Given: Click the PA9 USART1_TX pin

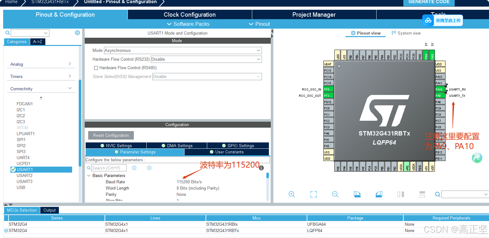Looking at the screenshot, I should point(440,96).
